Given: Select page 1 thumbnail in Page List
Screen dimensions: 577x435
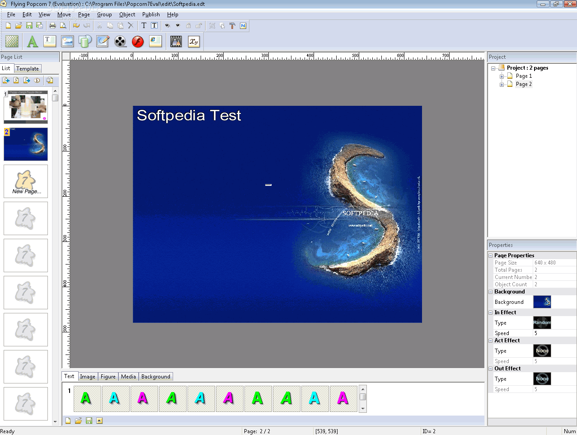Looking at the screenshot, I should pyautogui.click(x=26, y=107).
